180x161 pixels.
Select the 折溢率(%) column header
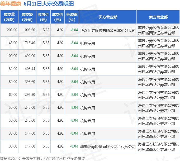[72, 17]
